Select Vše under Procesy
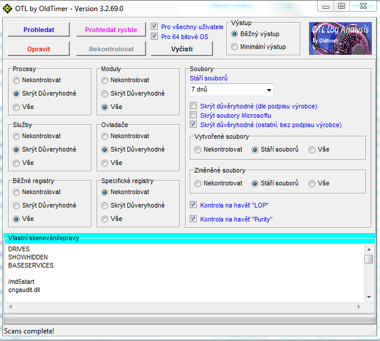Screen dimensions: 380x341 [17, 107]
